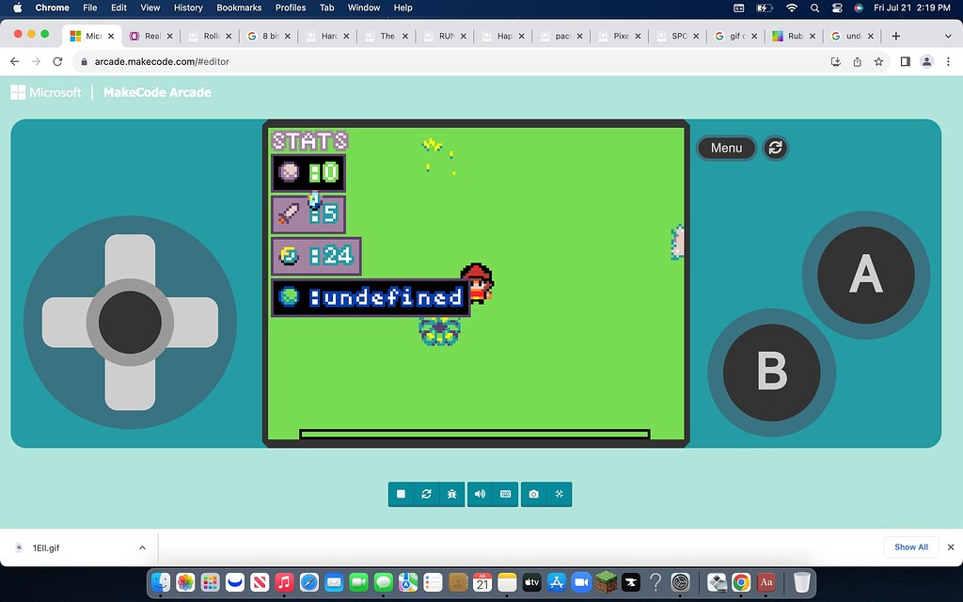
Task: Restart the simulator from the bottom toolbar
Action: coord(426,494)
